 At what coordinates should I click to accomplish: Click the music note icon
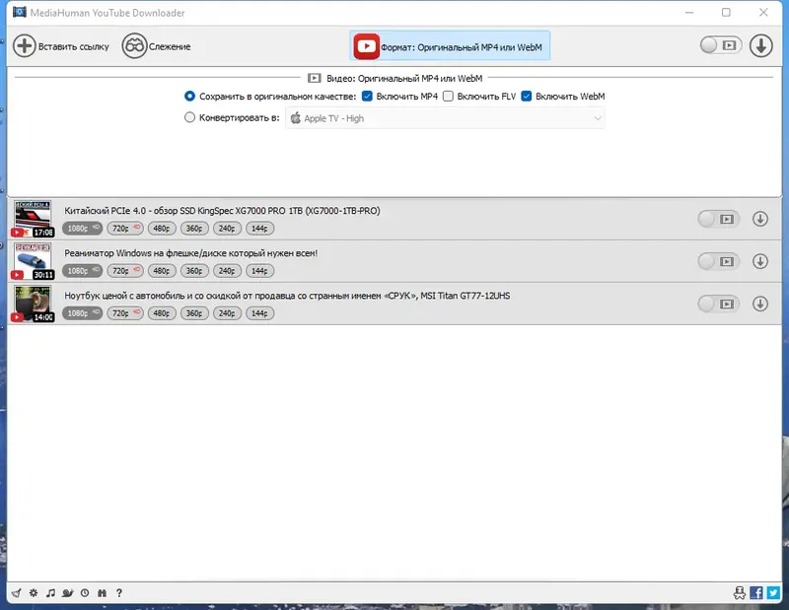coord(50,593)
